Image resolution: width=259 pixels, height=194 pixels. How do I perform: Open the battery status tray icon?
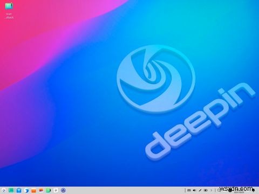tap(206, 190)
